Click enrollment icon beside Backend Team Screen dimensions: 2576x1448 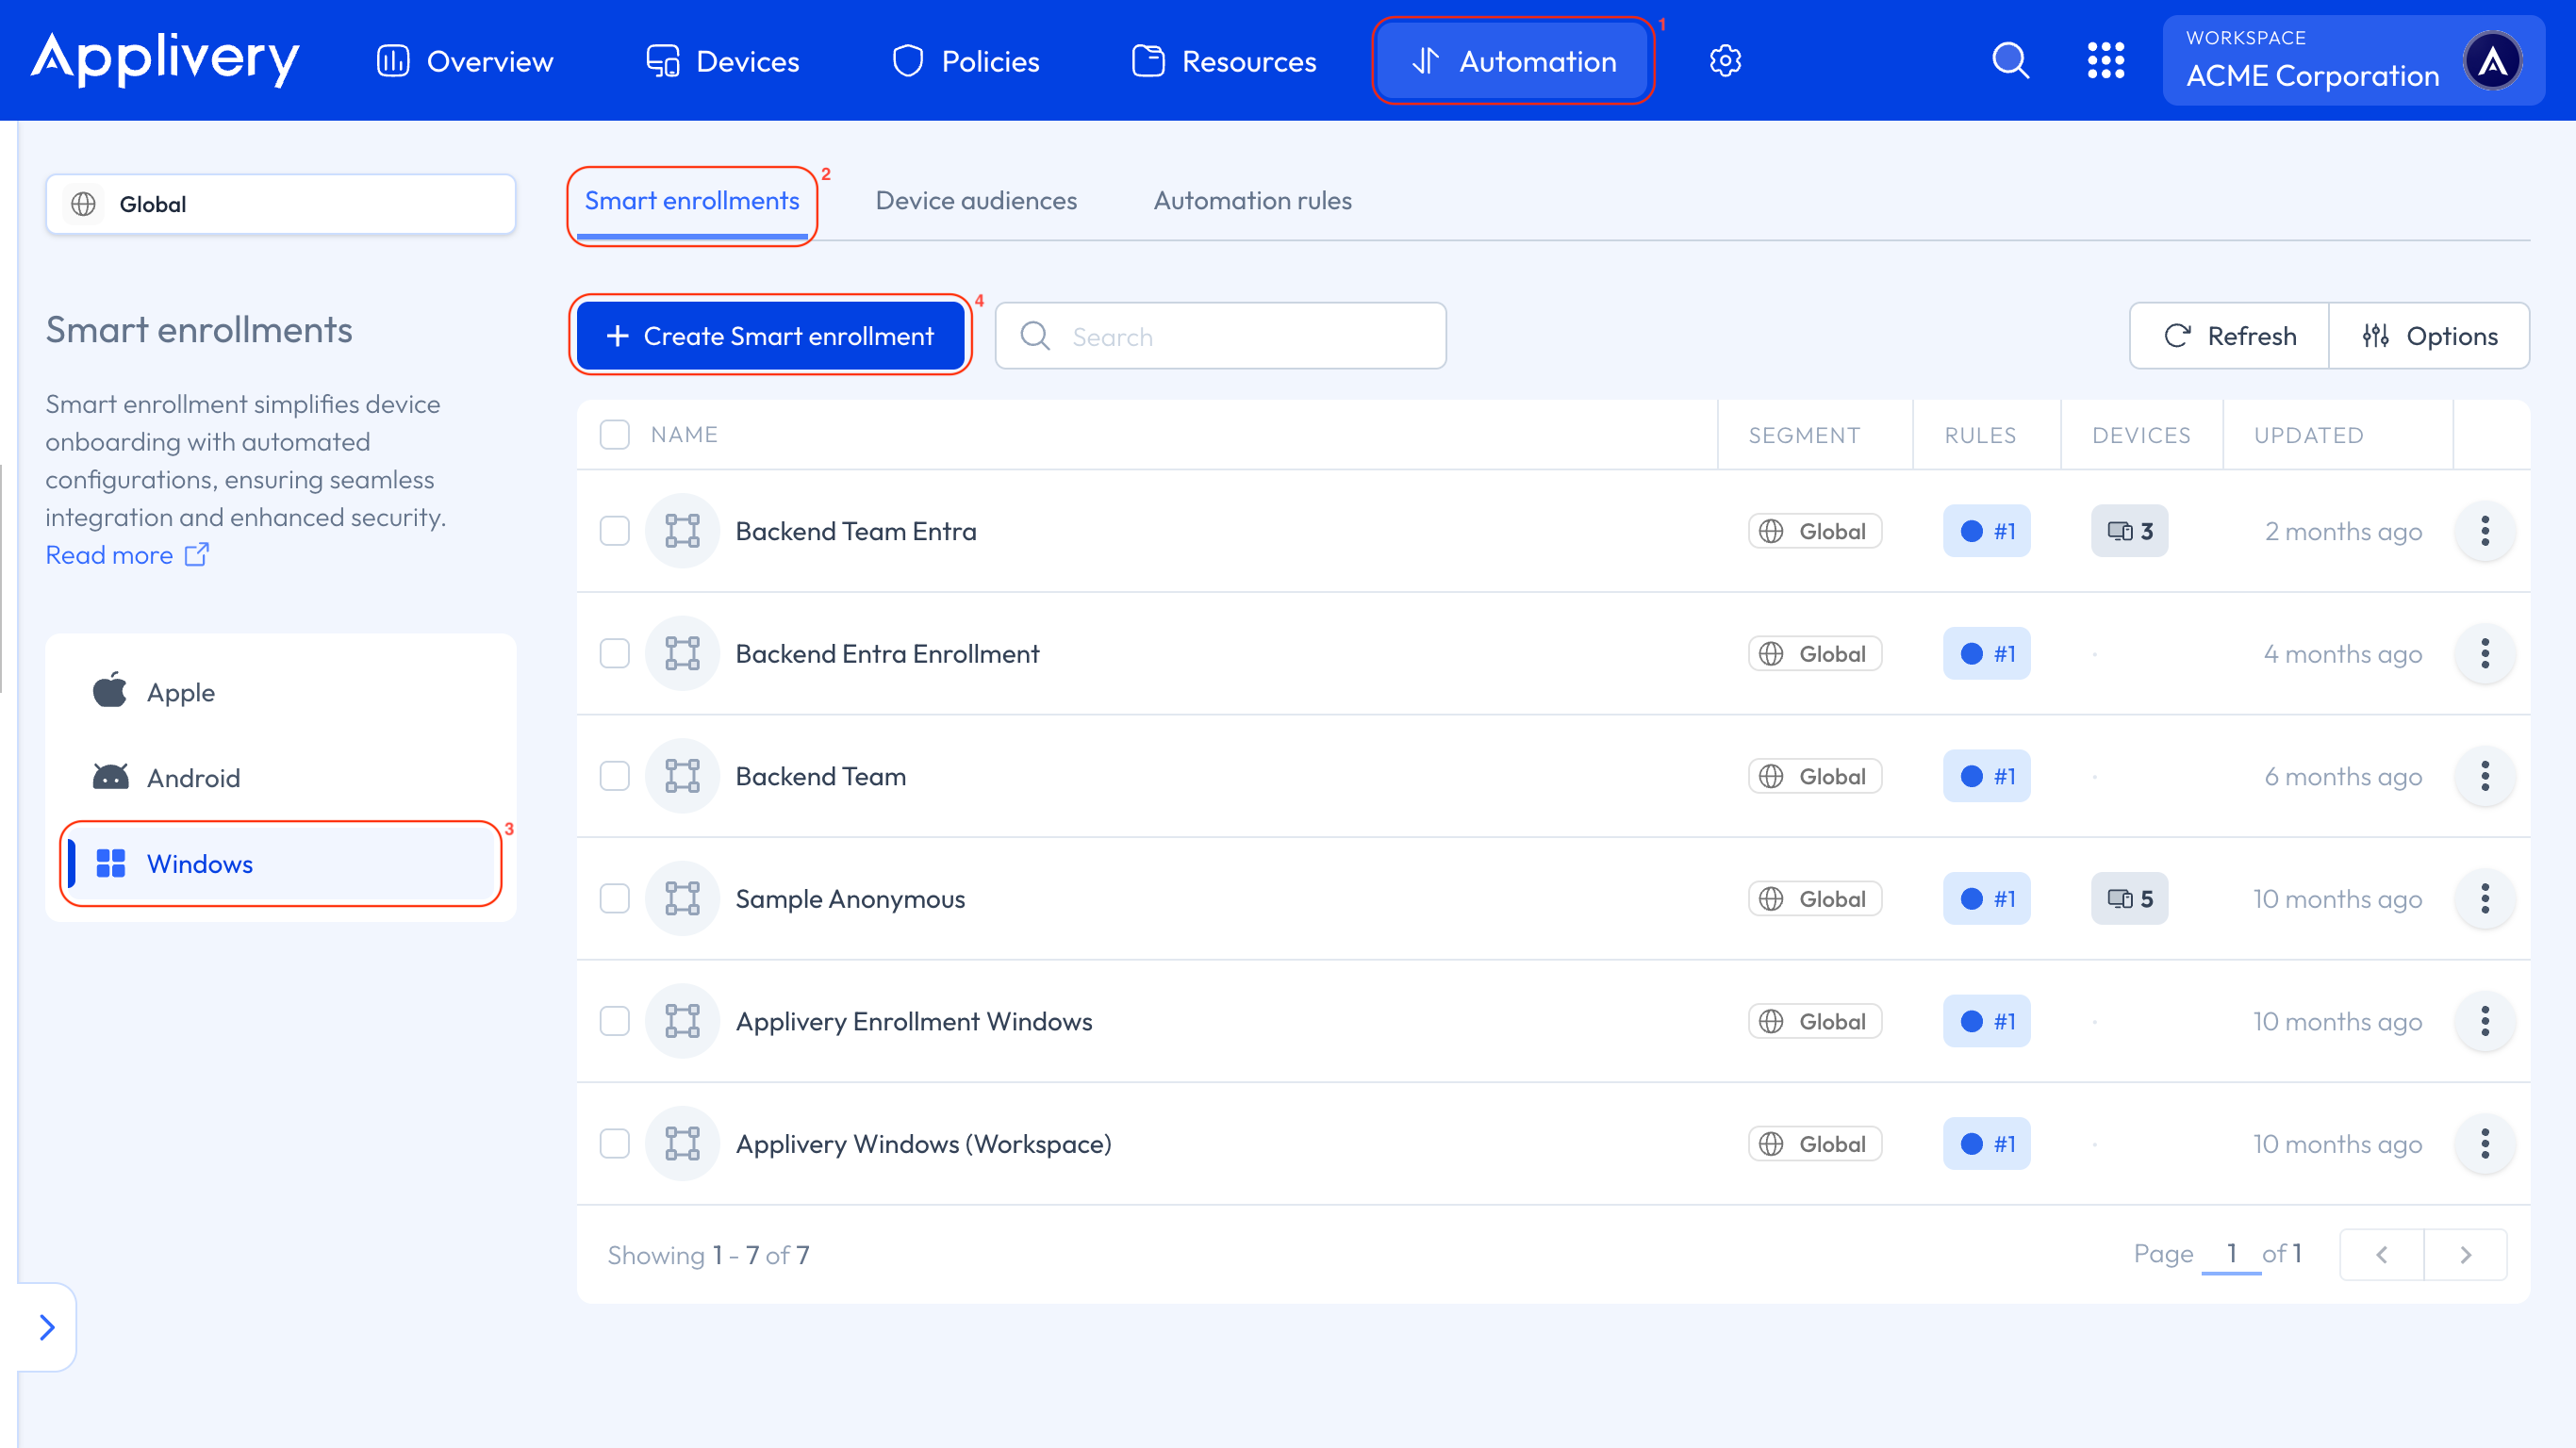coord(682,776)
